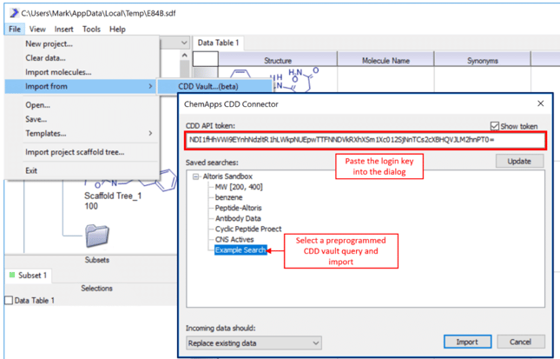This screenshot has height=359, width=560.
Task: Select the Cyclic Peptide Proect search
Action: [x=248, y=229]
